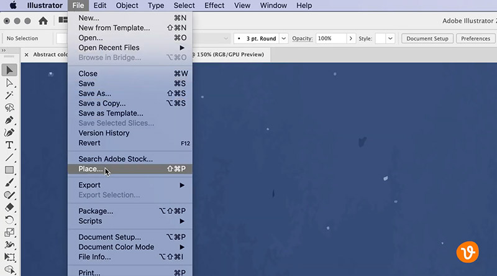The width and height of the screenshot is (497, 276).
Task: Choose Version History
Action: pos(130,133)
